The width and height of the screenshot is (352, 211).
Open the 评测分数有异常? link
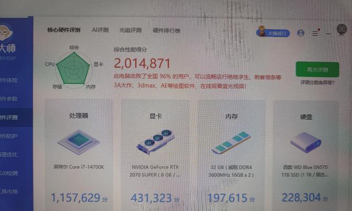tap(317, 83)
